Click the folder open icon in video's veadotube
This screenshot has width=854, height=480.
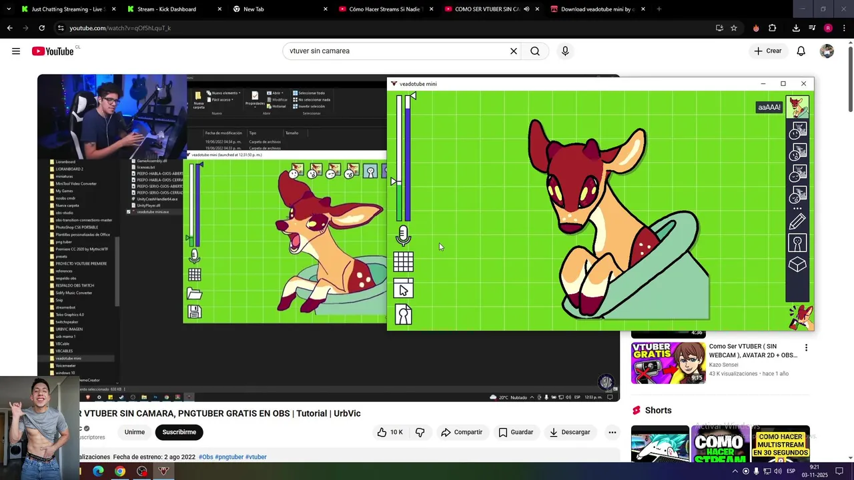point(194,293)
